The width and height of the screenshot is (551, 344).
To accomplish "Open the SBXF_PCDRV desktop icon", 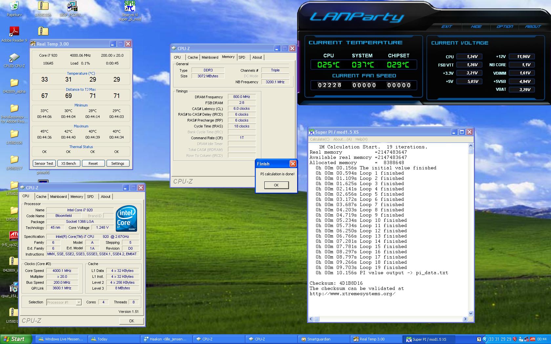I will point(72,6).
